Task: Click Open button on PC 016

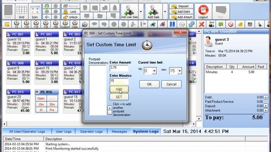Action: [x=41, y=98]
